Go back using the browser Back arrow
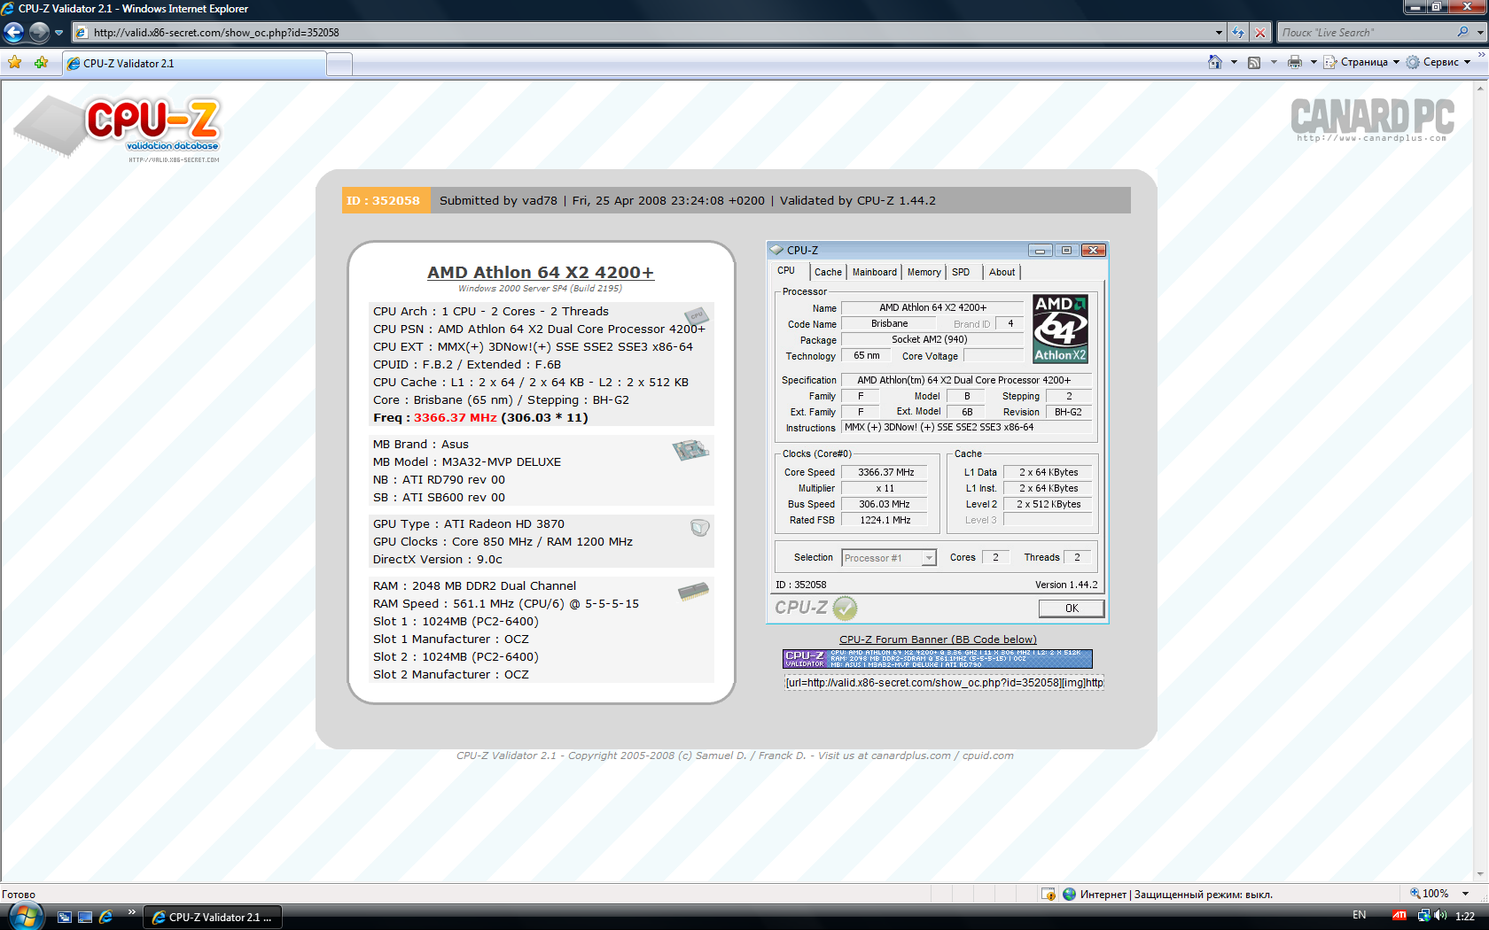Screen dimensions: 1489x930 (x=13, y=33)
